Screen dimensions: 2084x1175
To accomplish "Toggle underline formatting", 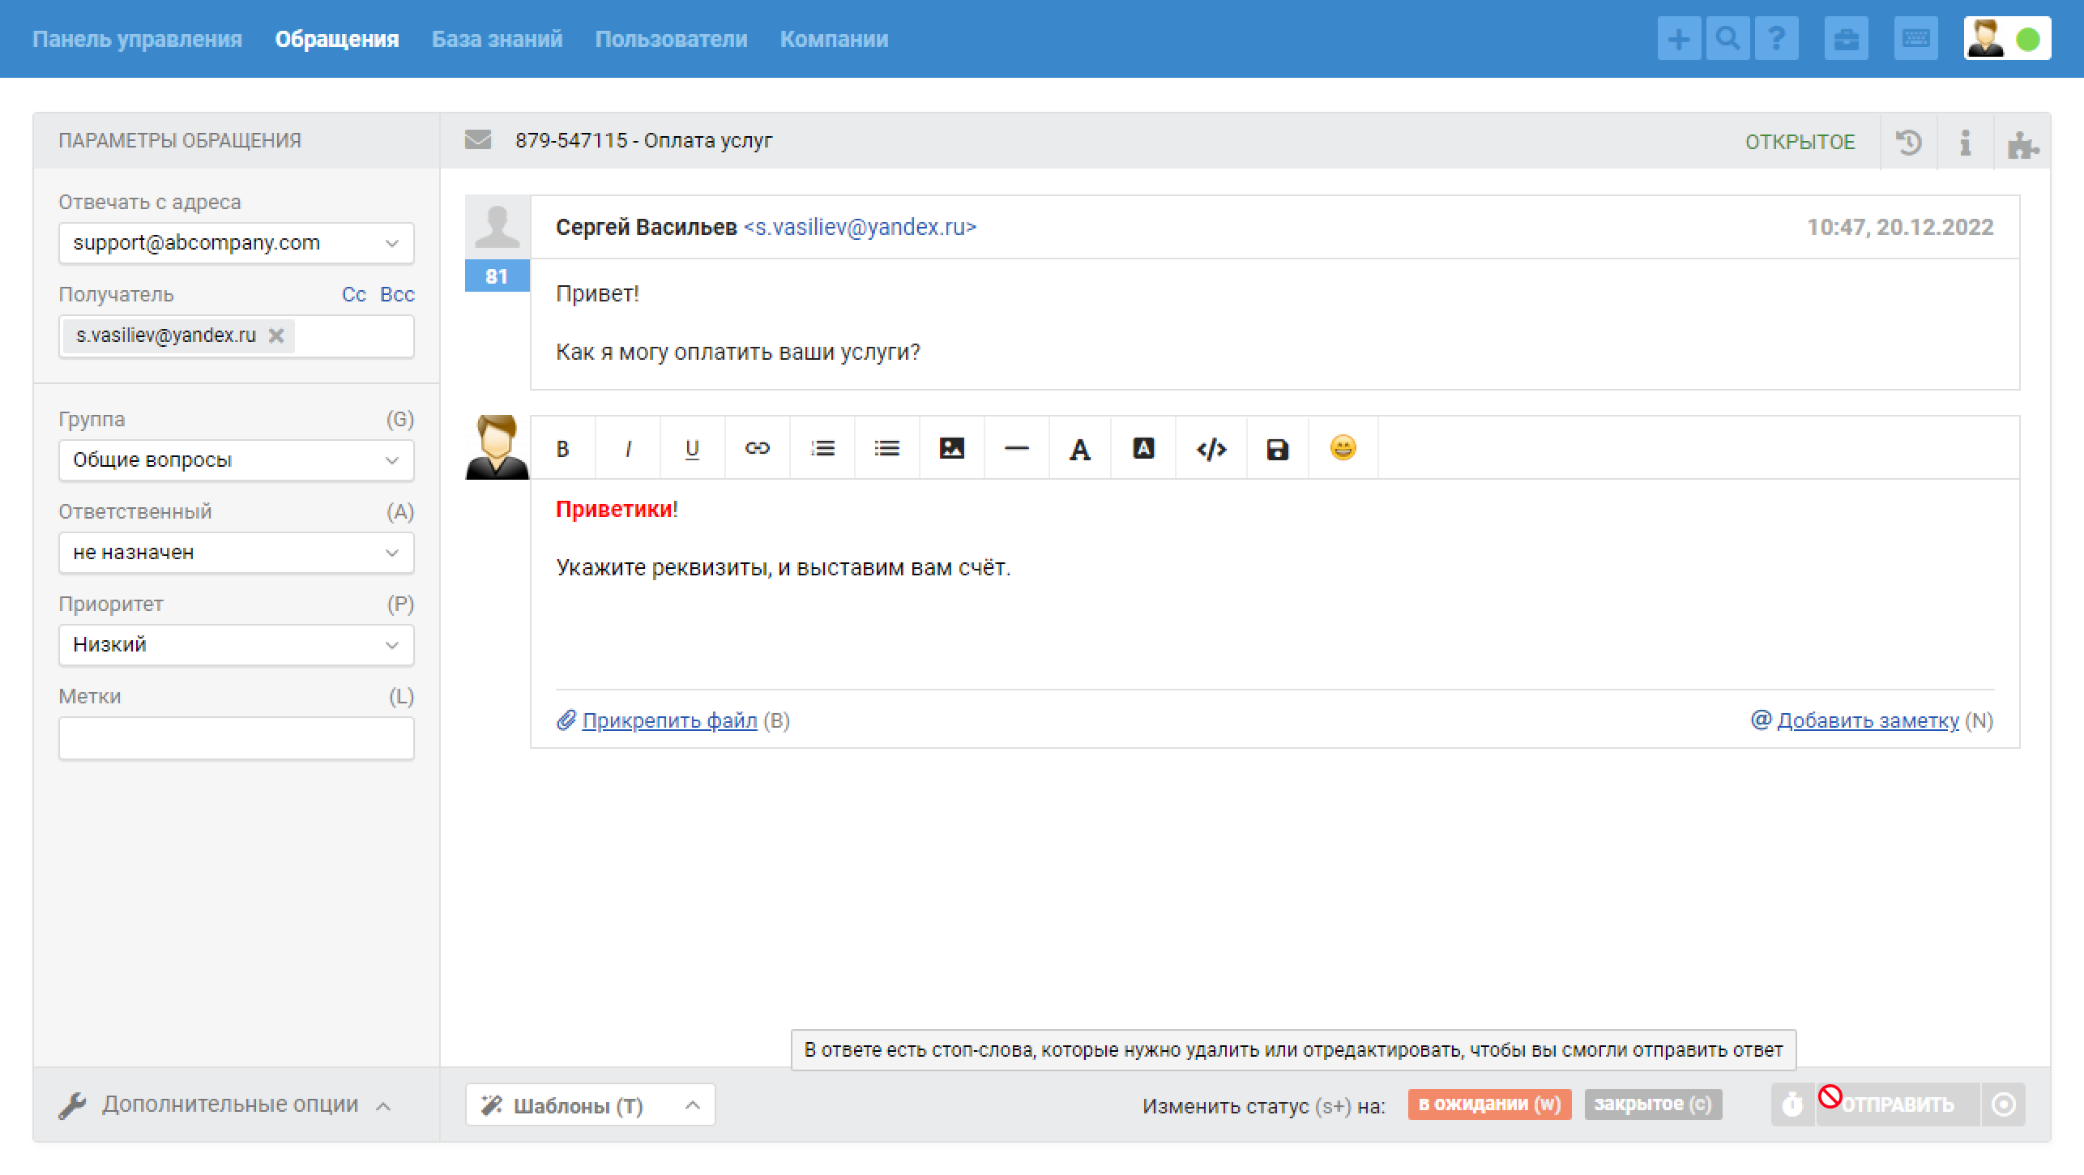I will [693, 448].
